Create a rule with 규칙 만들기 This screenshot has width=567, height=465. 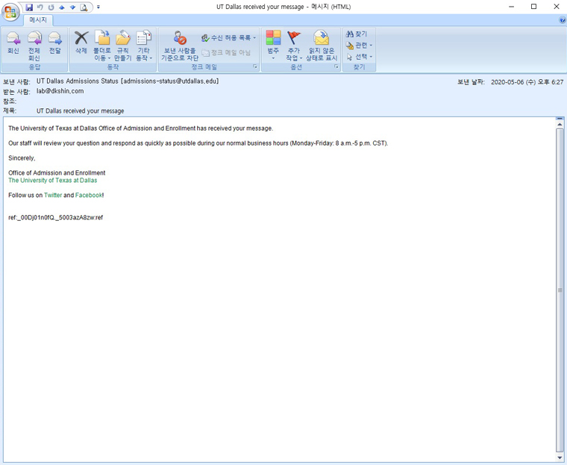click(x=123, y=46)
